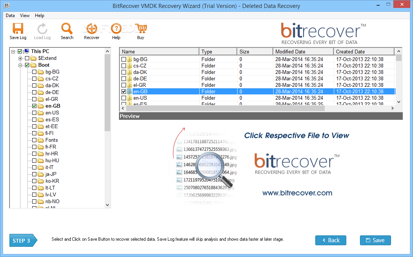413x257 pixels.
Task: Click the Save Log toolbar icon
Action: (x=18, y=28)
